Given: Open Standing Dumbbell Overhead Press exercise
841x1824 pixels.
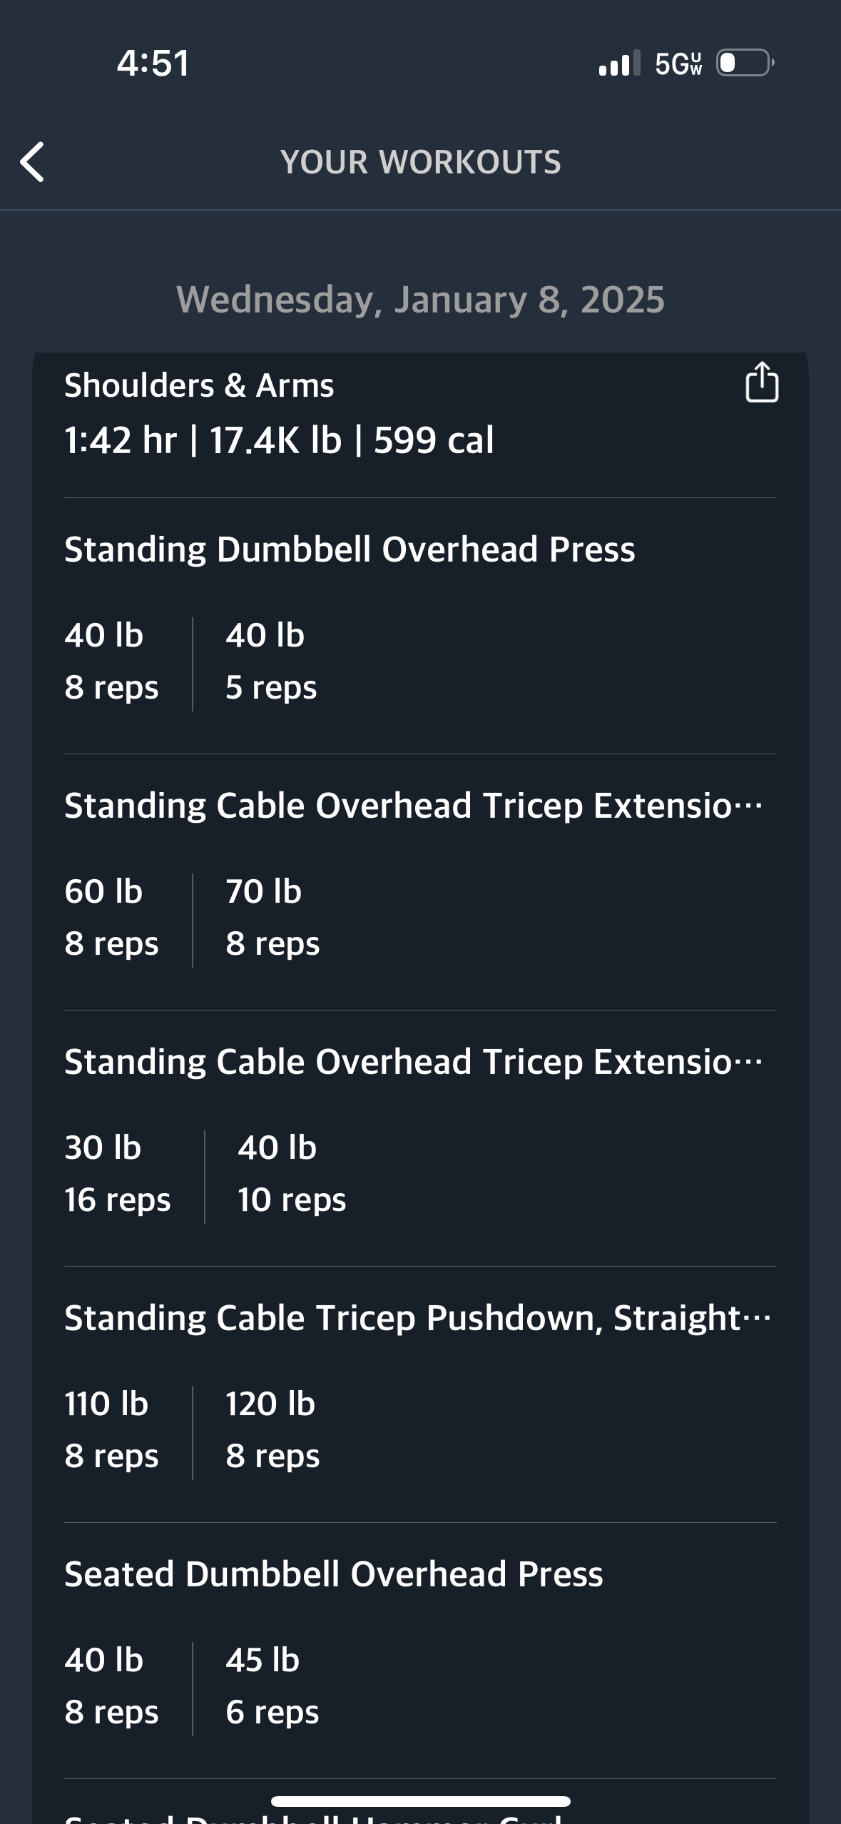Looking at the screenshot, I should pyautogui.click(x=350, y=549).
